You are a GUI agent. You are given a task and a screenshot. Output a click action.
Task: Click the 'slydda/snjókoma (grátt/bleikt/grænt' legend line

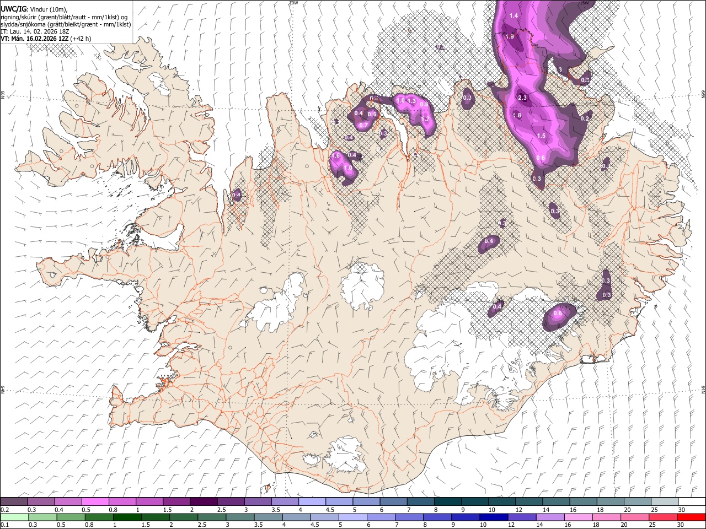(x=66, y=24)
